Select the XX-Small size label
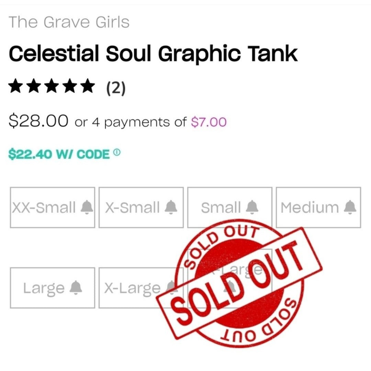This screenshot has height=371, width=371. click(44, 207)
